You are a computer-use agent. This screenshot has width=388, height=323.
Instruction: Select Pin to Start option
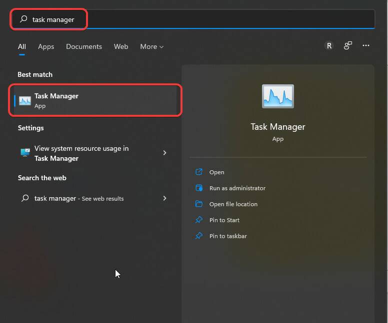tap(224, 220)
